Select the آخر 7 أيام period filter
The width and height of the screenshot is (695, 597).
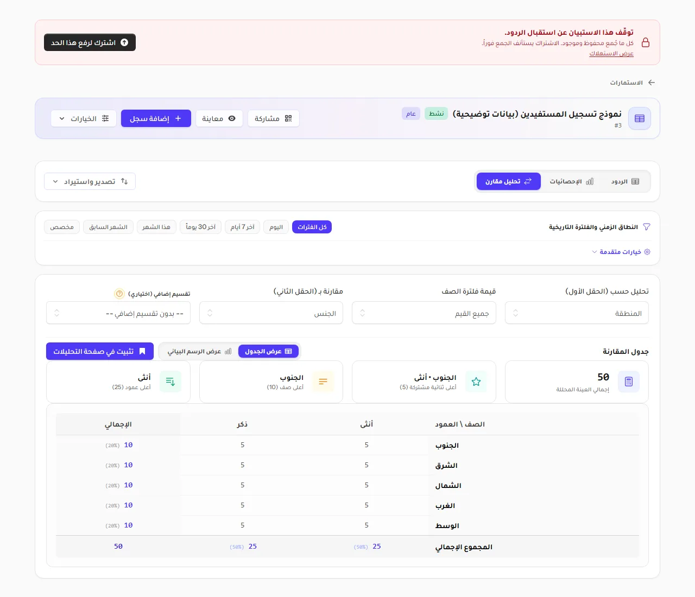[242, 227]
